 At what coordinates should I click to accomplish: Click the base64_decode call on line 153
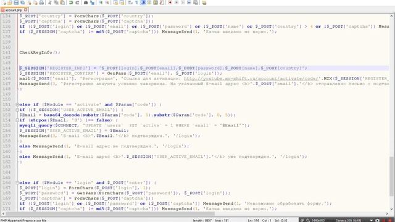click(62, 115)
